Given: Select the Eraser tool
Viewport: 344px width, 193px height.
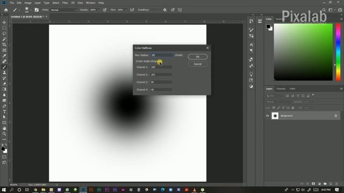Looking at the screenshot, I should pos(4,84).
